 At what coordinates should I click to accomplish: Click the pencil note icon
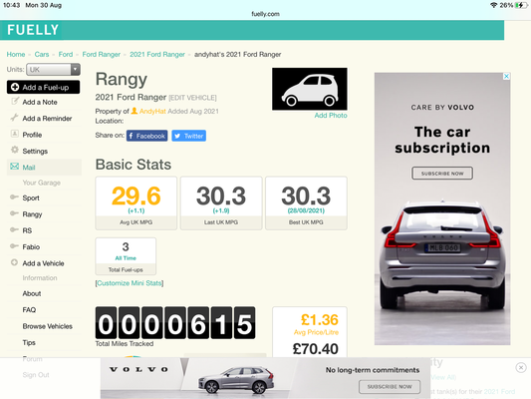(x=15, y=101)
